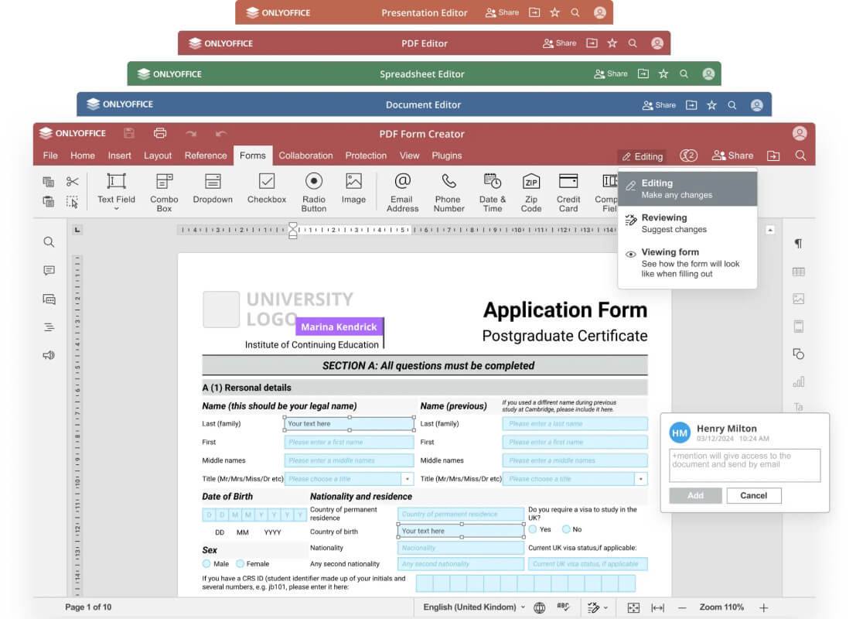
Task: Insert a Checkbox form field
Action: pos(266,188)
